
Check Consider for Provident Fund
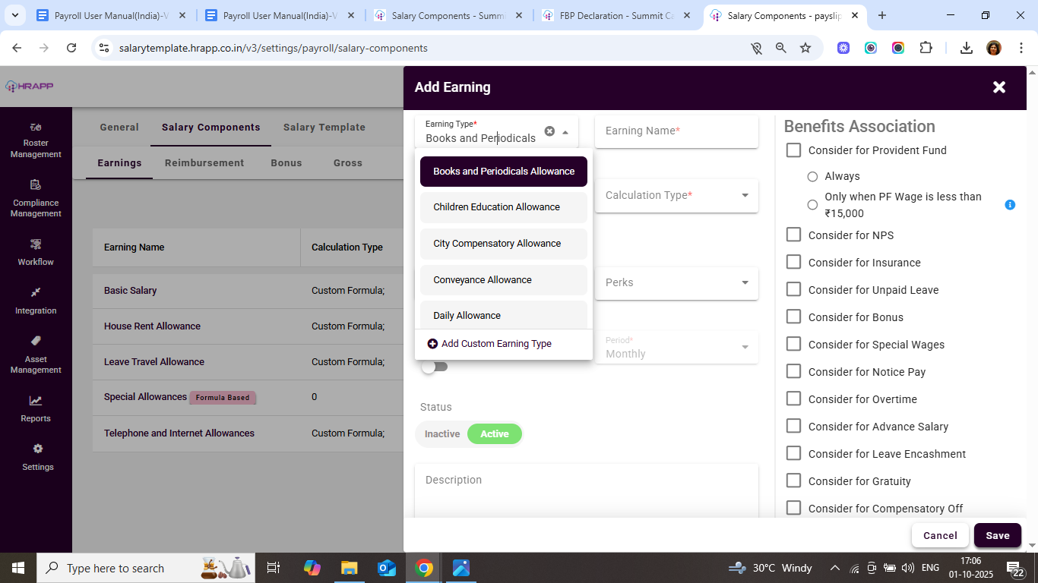(793, 150)
